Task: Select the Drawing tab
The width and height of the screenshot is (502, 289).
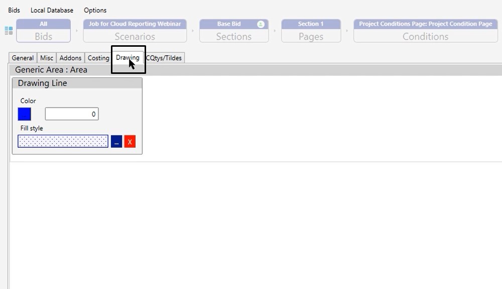Action: click(x=128, y=58)
